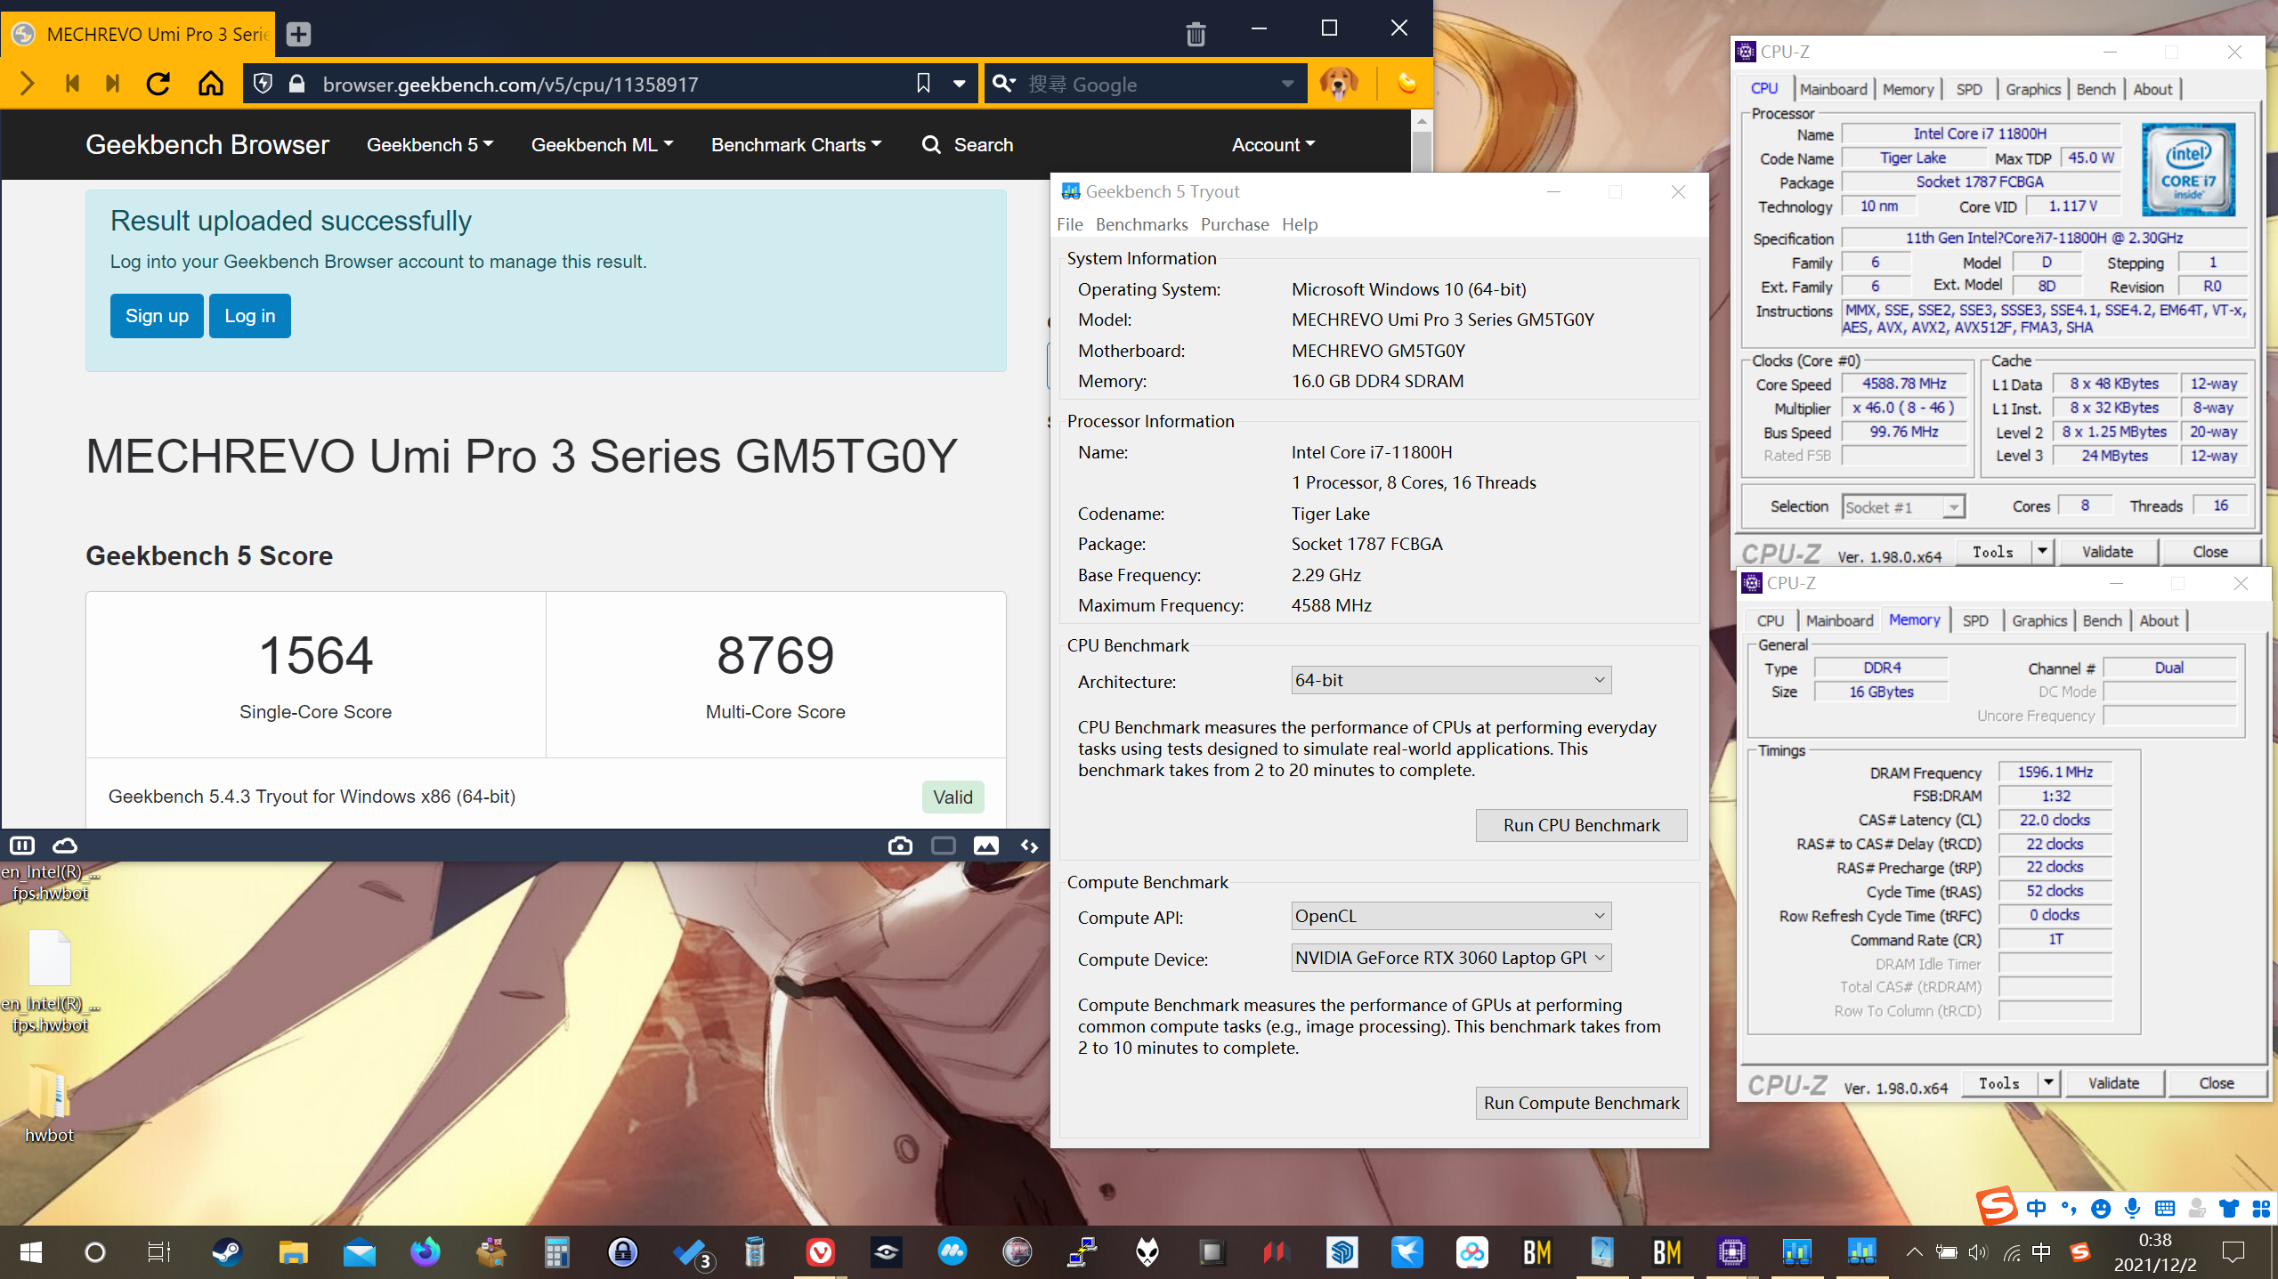Open the Compute API OpenCL combo box

tap(1451, 916)
